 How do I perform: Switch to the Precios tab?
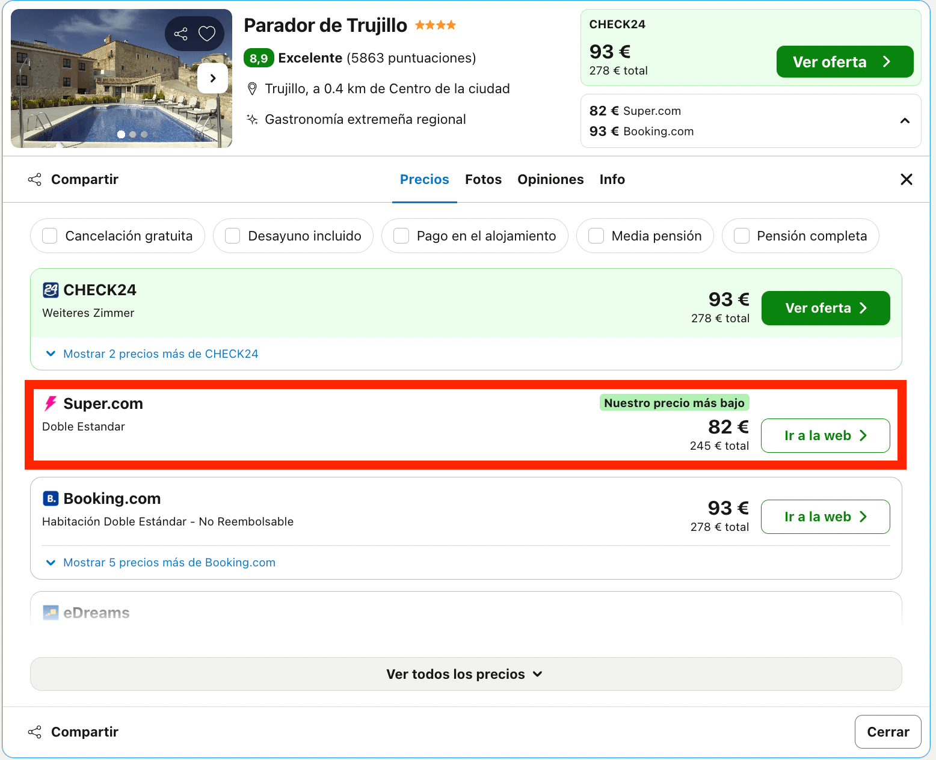pos(425,179)
